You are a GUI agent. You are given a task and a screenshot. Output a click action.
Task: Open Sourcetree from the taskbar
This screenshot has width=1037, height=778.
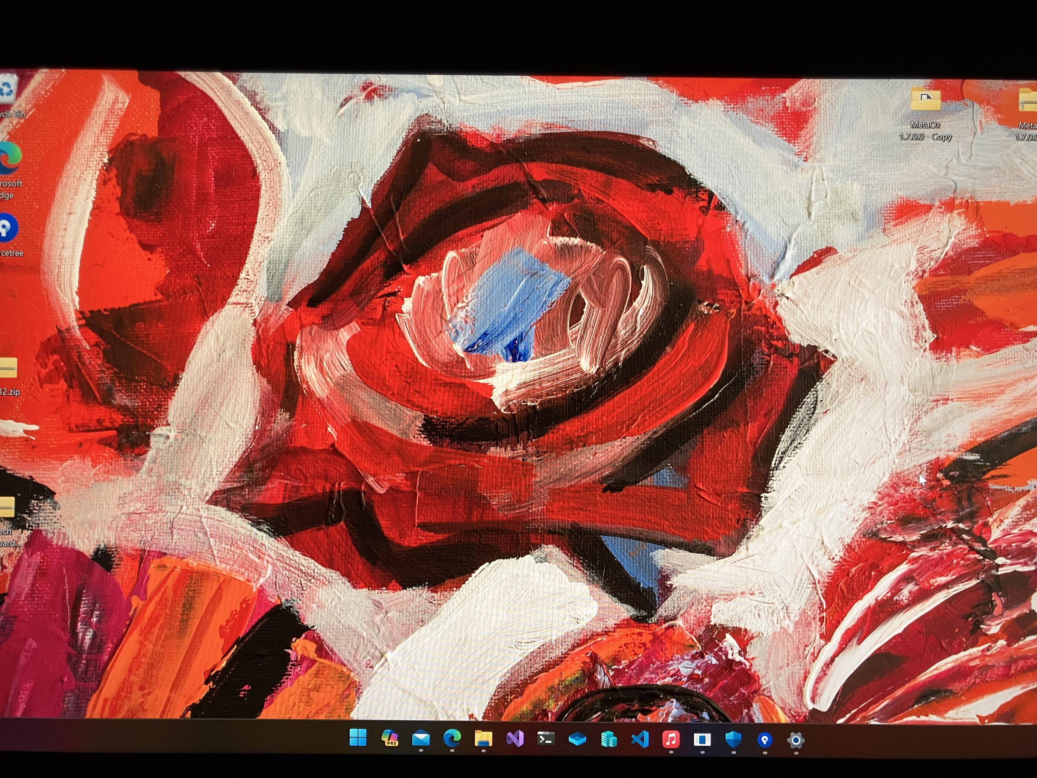coord(765,740)
